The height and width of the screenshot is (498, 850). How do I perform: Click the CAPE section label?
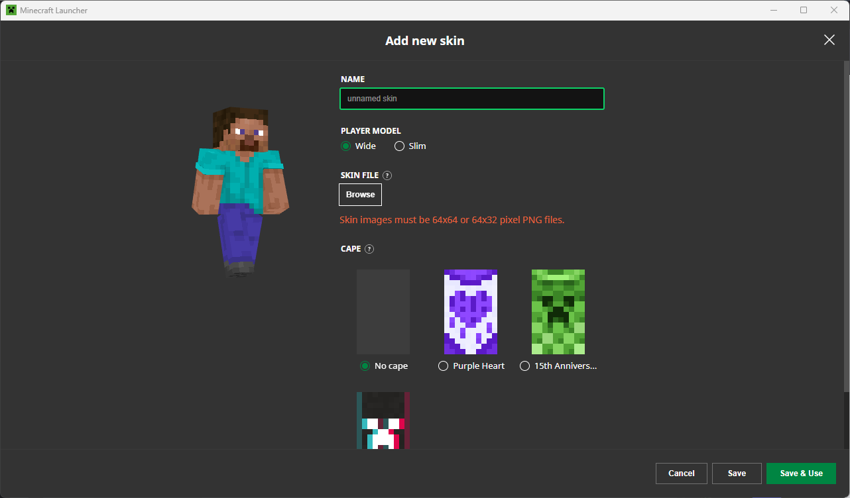(351, 249)
